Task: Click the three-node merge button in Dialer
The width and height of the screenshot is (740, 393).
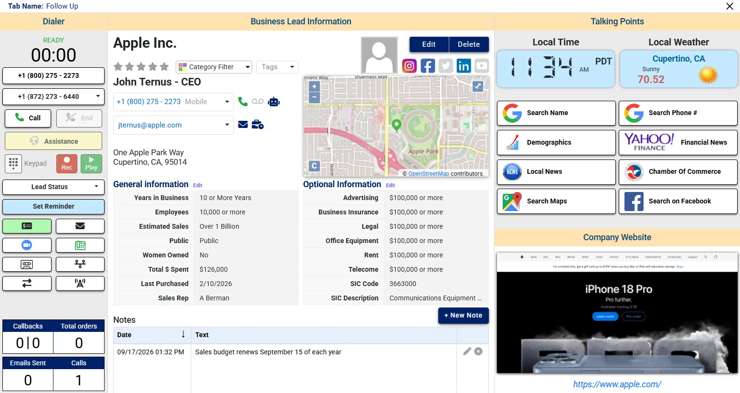Action: coord(80,264)
